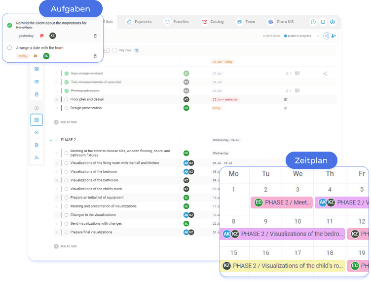Screen dimensions: 371x281
Task: Open the dashboard grid sidebar icon
Action: pyautogui.click(x=37, y=69)
